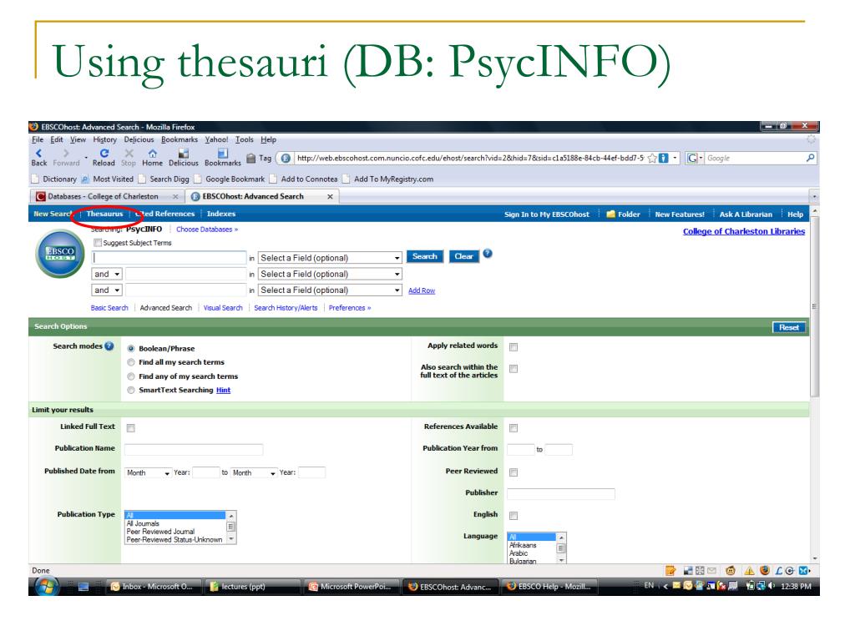
Task: Open the Bookmarks toolbar icon
Action: [222, 154]
